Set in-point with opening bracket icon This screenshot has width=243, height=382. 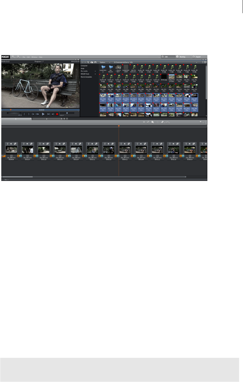pyautogui.click(x=24, y=114)
